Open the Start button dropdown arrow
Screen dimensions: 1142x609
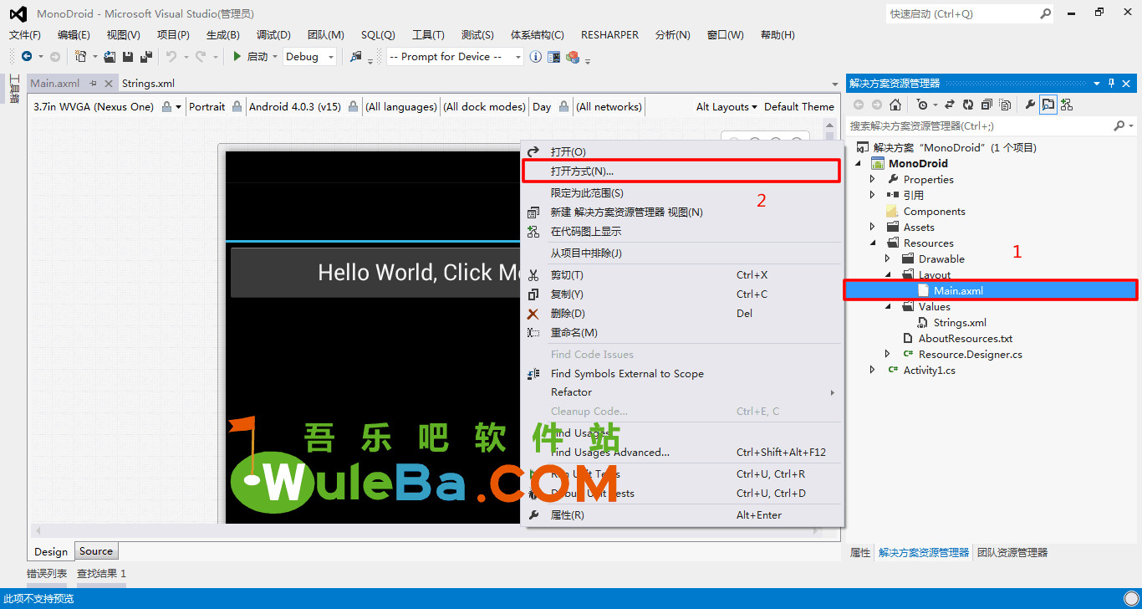(275, 57)
